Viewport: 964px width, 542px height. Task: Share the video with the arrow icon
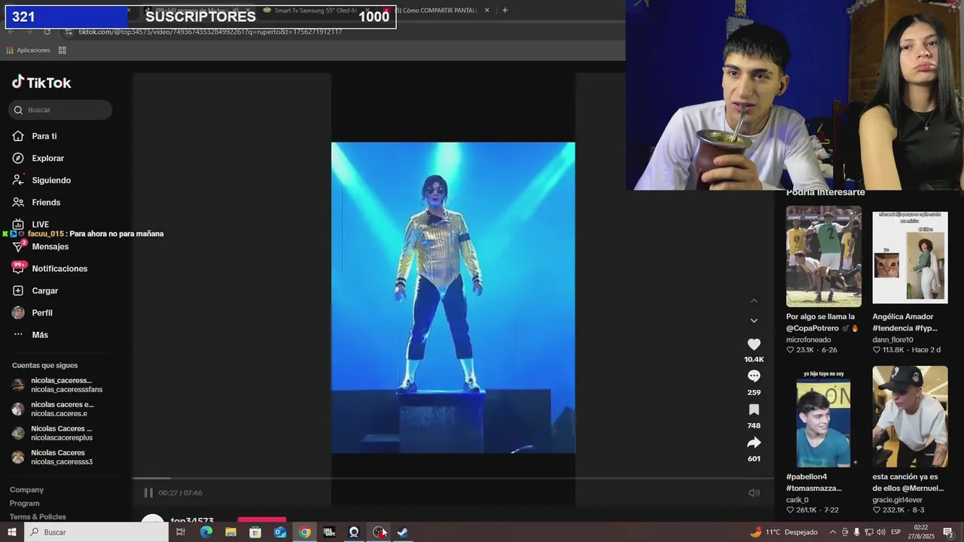tap(754, 443)
